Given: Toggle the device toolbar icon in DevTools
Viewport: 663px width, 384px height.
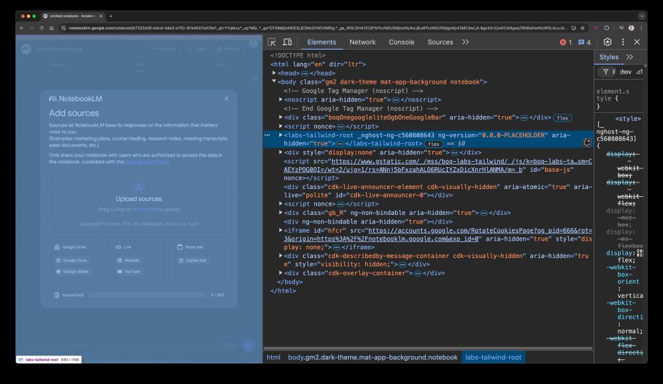Looking at the screenshot, I should point(288,42).
